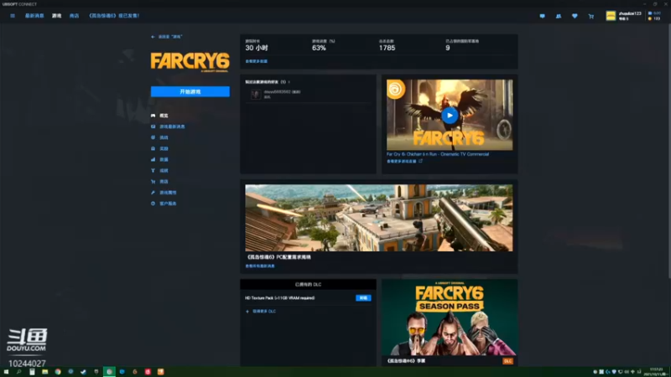The width and height of the screenshot is (671, 377).
Task: Open the Steam icon in taskbar
Action: tap(83, 372)
